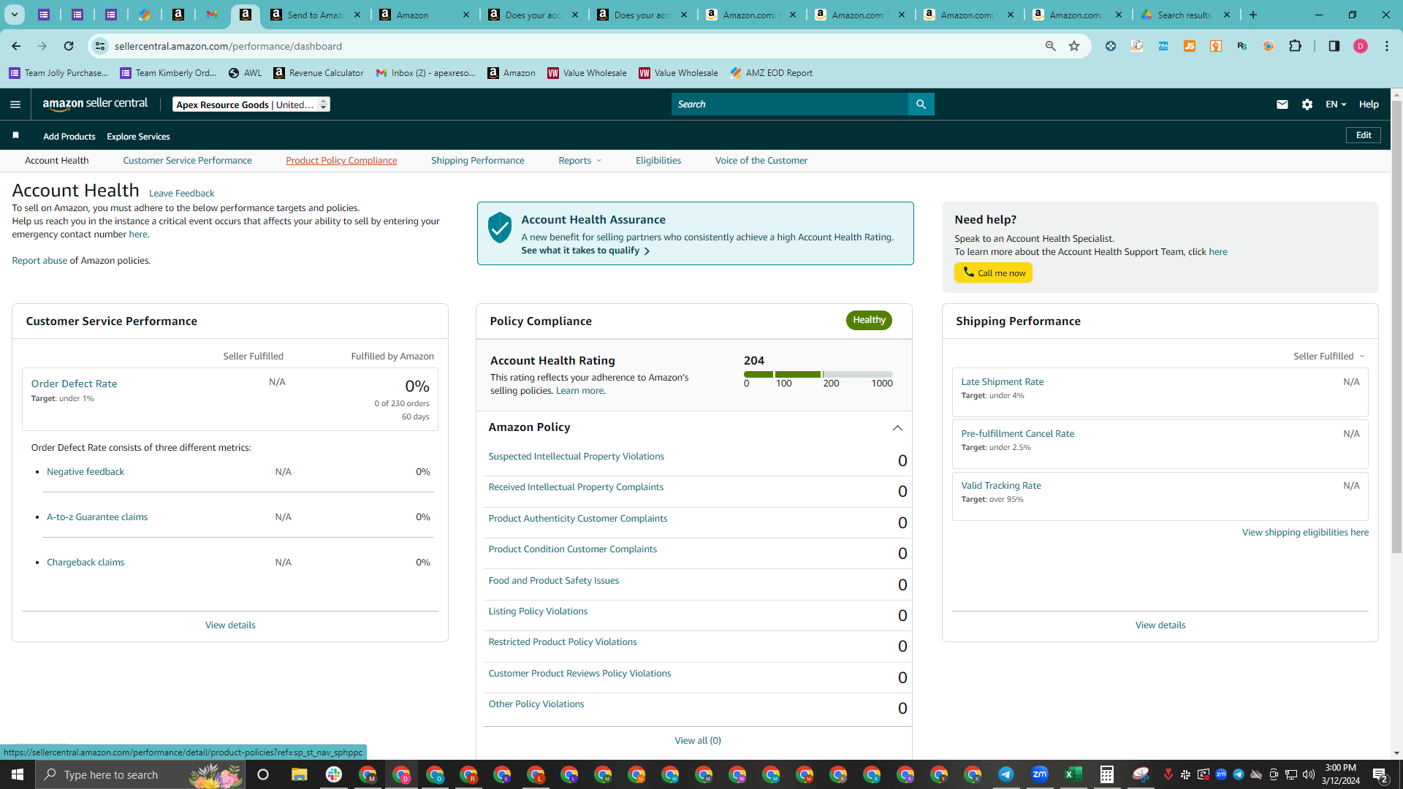Toggle the browser side panel icon

point(1334,46)
